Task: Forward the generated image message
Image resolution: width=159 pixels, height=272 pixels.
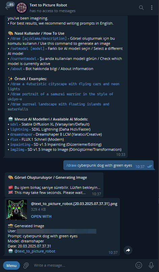Action: pyautogui.click(x=128, y=250)
